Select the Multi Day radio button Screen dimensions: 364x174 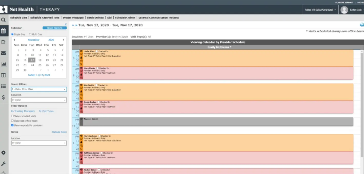(30, 34)
